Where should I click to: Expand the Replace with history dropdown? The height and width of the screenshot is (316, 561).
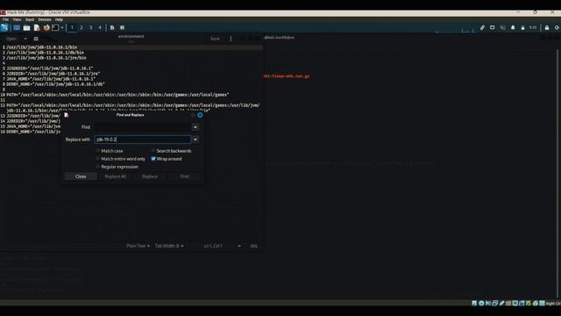195,140
